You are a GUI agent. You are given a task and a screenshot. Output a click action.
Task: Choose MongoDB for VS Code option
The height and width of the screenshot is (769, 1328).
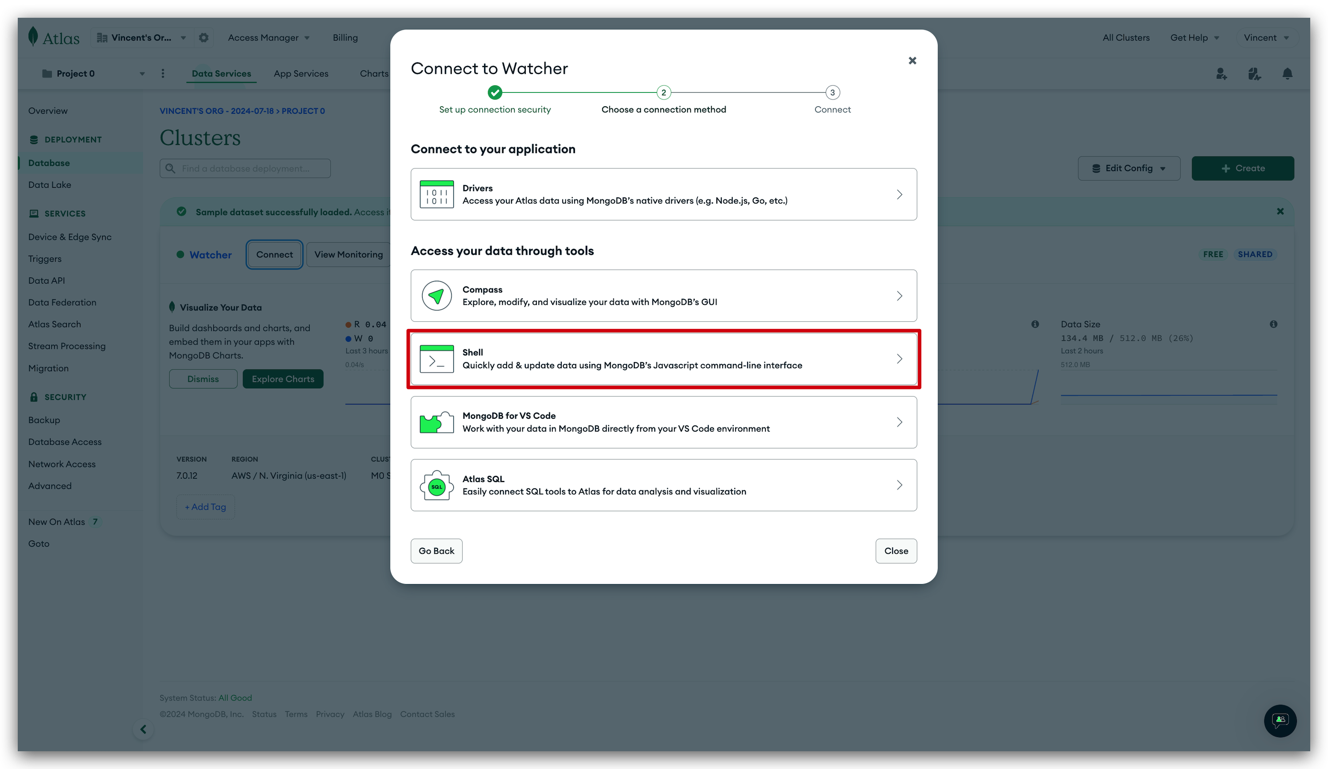pos(664,422)
